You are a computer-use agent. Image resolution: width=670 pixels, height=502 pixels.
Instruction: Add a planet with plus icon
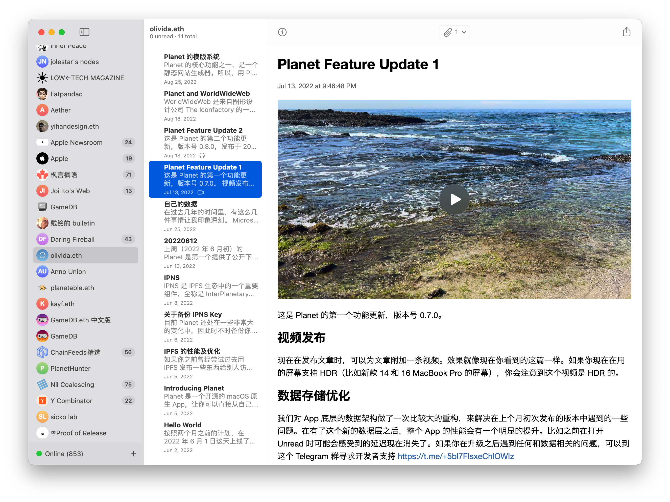tap(133, 454)
